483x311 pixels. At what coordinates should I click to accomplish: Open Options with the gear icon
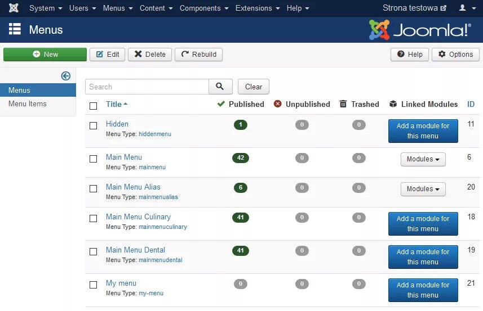point(455,55)
